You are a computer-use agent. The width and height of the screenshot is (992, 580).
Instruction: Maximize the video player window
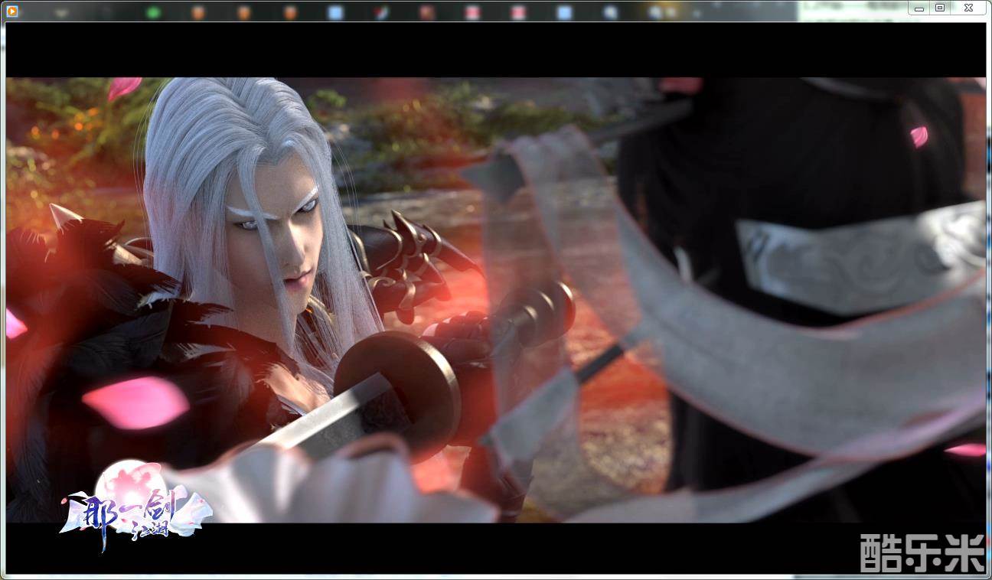[x=940, y=8]
